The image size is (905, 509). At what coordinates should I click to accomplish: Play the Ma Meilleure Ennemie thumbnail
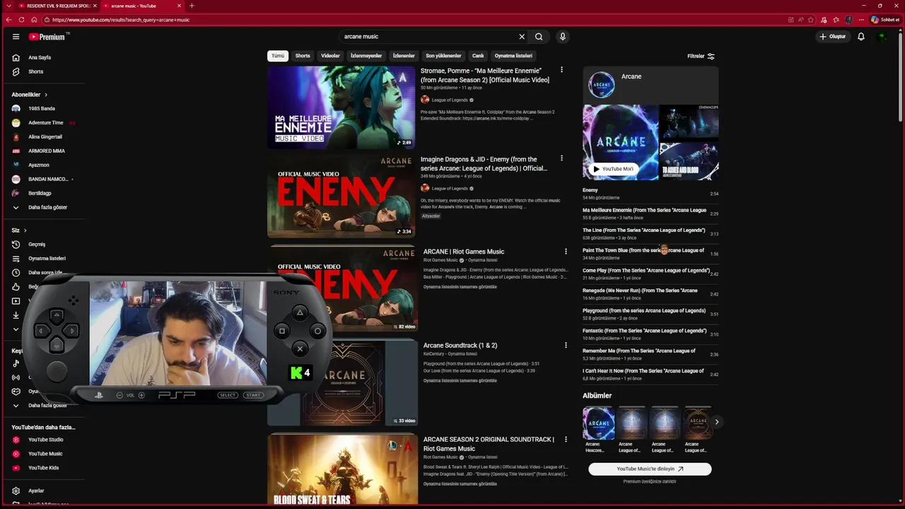click(341, 107)
